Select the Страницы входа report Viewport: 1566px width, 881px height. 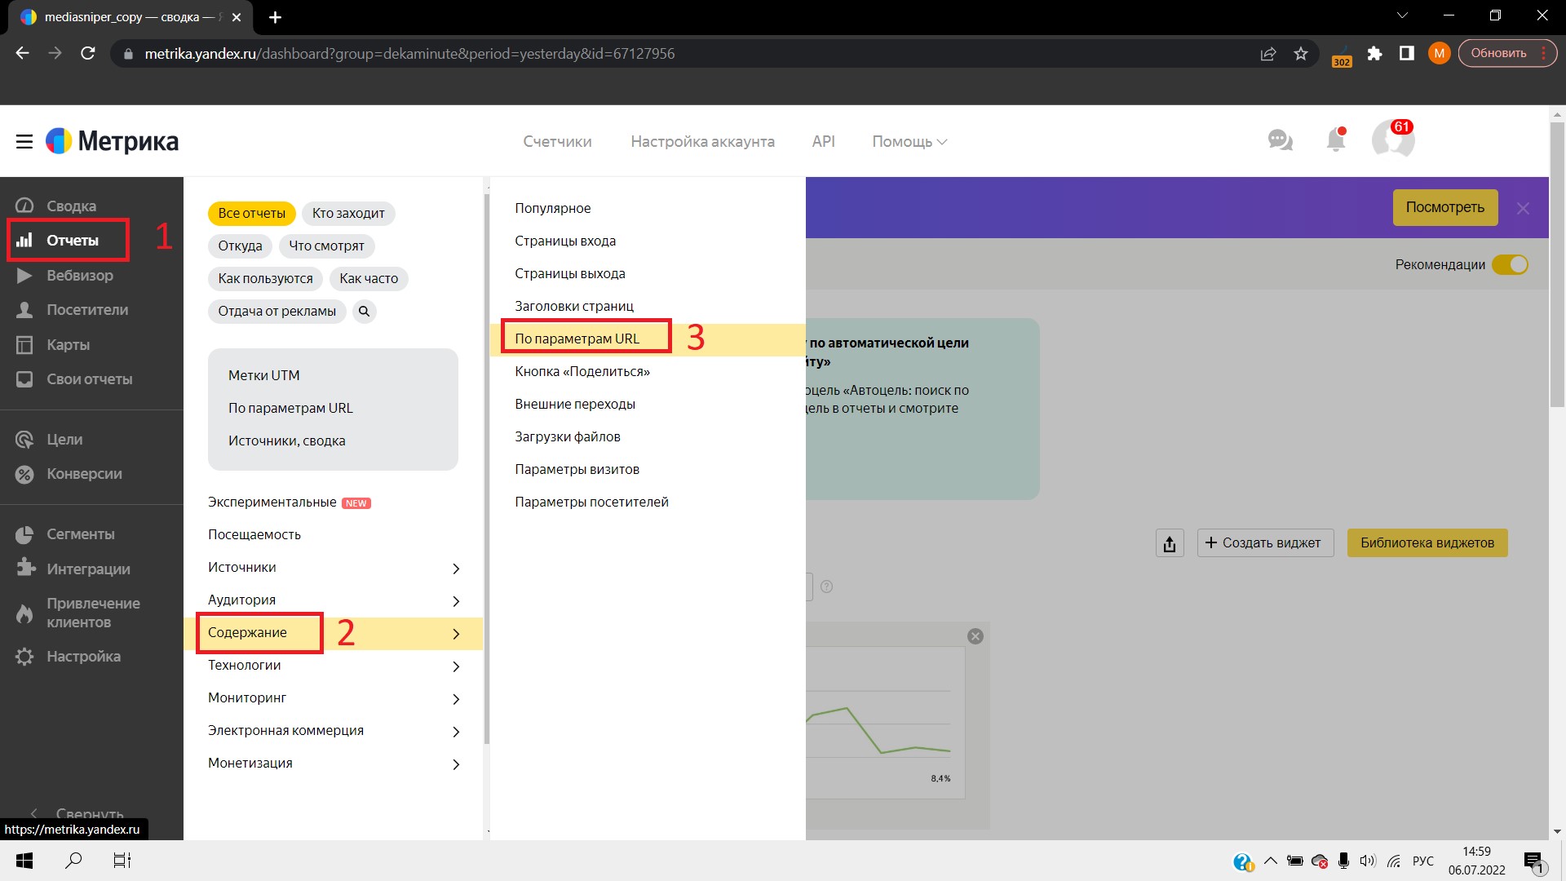565,241
